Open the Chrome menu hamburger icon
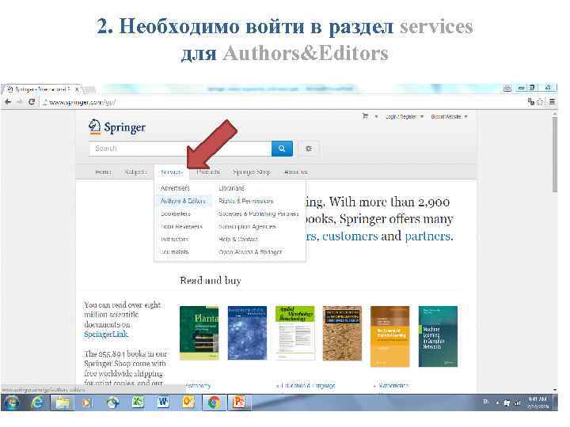The height and width of the screenshot is (427, 570). click(x=552, y=102)
